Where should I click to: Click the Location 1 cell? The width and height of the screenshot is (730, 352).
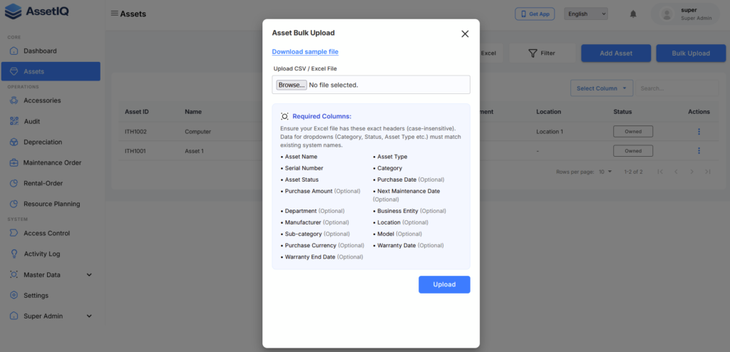(x=550, y=132)
